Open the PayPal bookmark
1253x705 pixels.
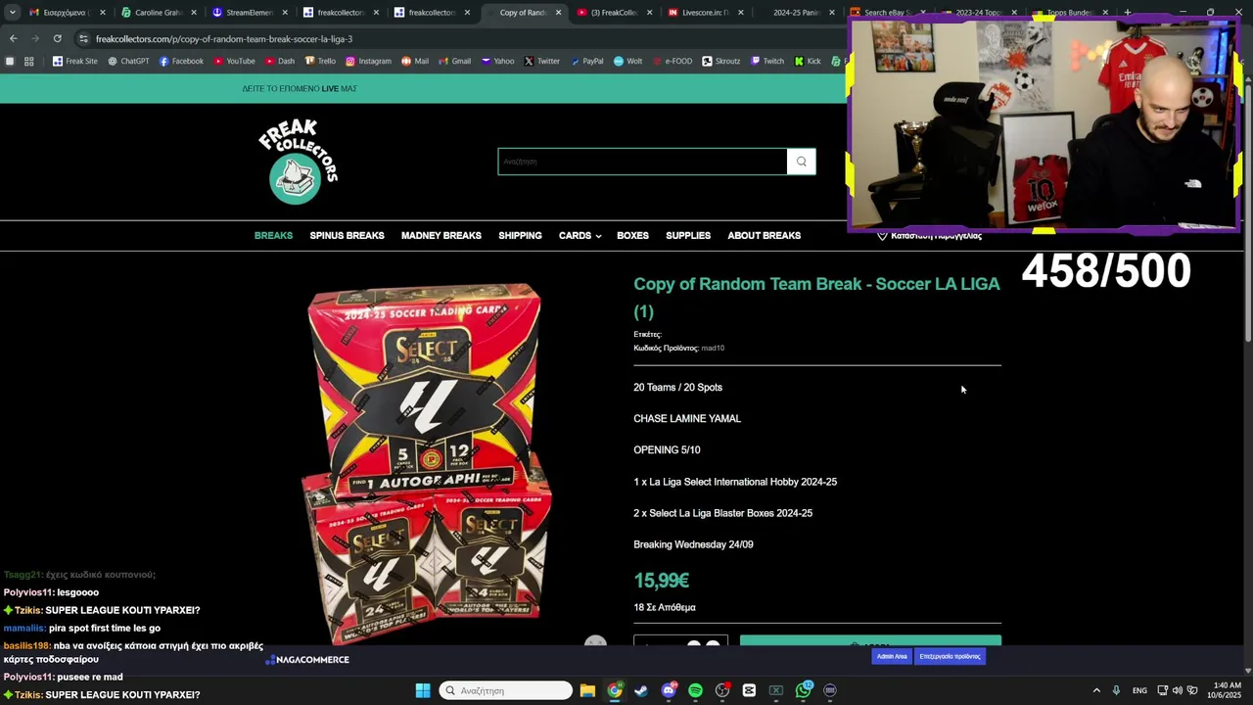point(586,61)
